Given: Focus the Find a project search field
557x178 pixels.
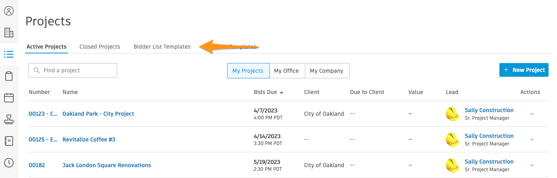Looking at the screenshot, I should tap(73, 70).
